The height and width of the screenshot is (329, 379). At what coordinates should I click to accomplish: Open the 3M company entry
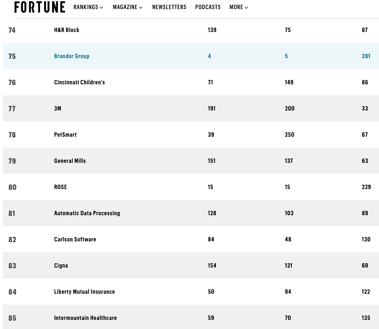[x=58, y=108]
